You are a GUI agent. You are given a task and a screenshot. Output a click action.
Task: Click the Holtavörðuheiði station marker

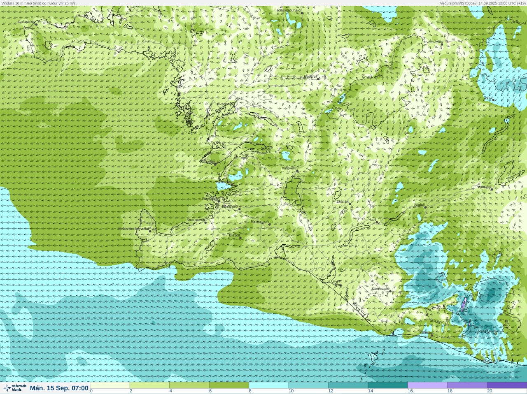pos(302,13)
